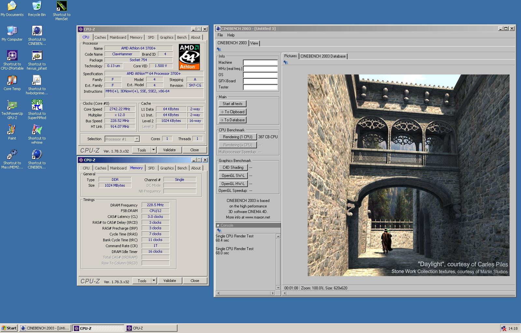Click Close button in lower CPU-Z window

195,281
